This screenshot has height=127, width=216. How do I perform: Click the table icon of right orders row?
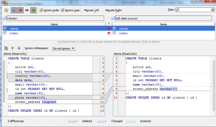pyautogui.click(x=114, y=33)
